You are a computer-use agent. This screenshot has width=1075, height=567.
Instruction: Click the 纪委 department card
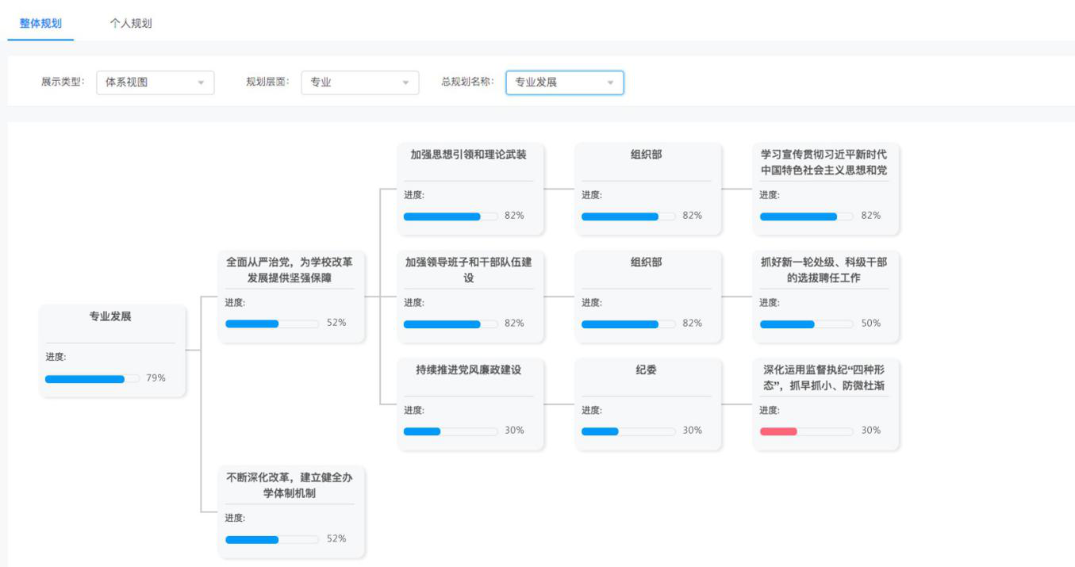647,404
